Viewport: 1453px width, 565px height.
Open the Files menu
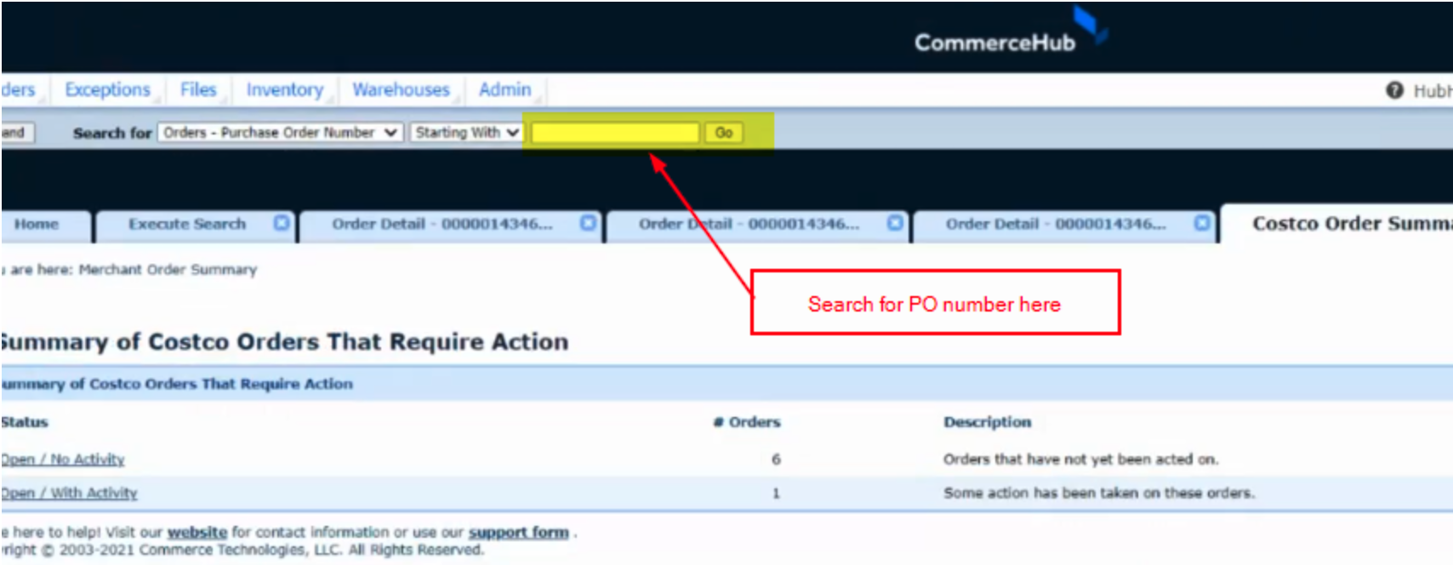pyautogui.click(x=198, y=89)
